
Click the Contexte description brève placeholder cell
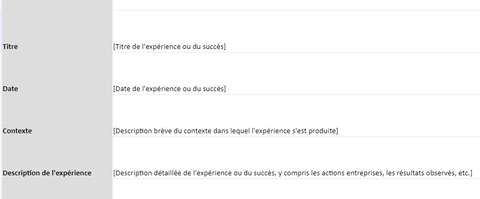[297, 116]
